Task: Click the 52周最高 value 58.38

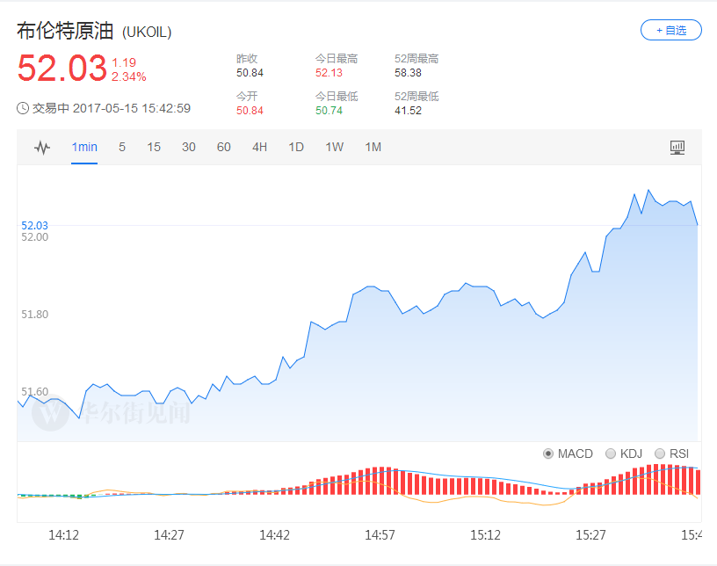Action: point(408,73)
